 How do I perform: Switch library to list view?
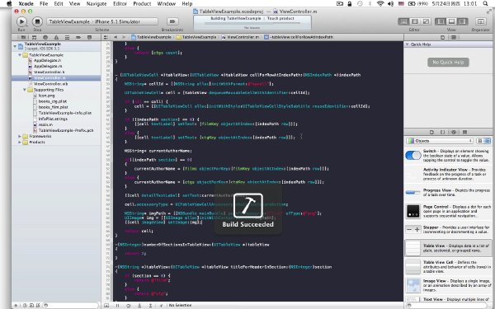pos(487,141)
